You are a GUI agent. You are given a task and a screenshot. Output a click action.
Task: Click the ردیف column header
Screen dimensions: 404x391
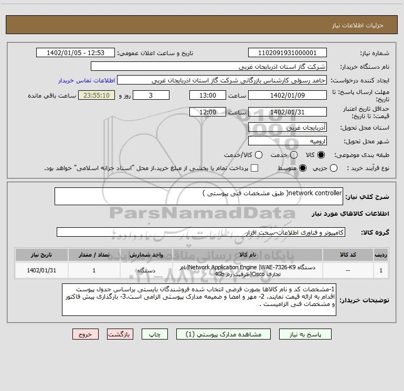tap(381, 255)
